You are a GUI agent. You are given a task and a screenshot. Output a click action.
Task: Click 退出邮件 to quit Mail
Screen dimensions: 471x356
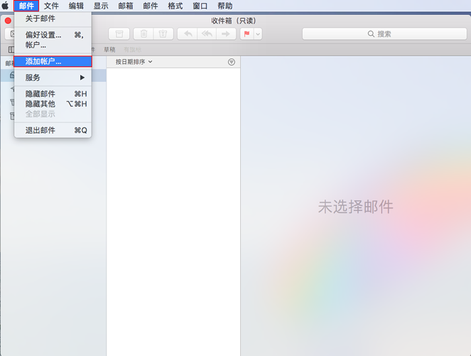pyautogui.click(x=40, y=130)
